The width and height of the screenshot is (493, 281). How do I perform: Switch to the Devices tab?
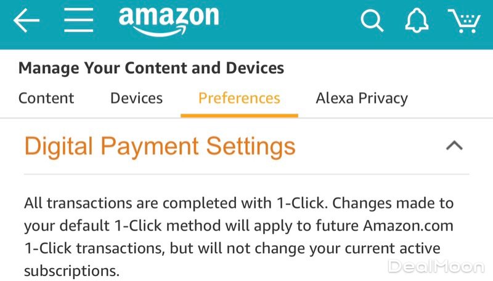pos(136,98)
